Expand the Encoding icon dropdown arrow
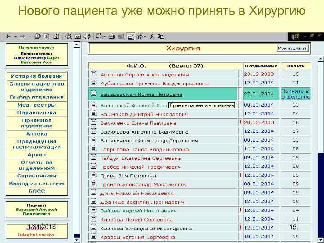Screen dimensions: 324x243 144,37
